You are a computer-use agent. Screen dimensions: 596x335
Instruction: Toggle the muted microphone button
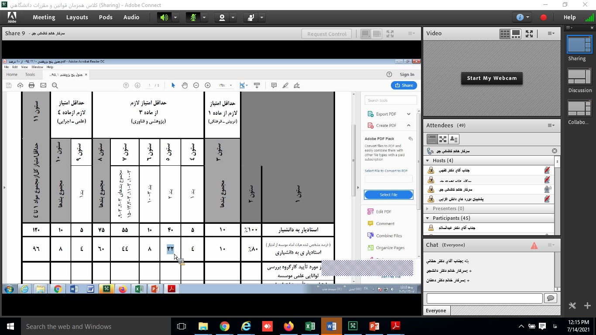pyautogui.click(x=193, y=17)
